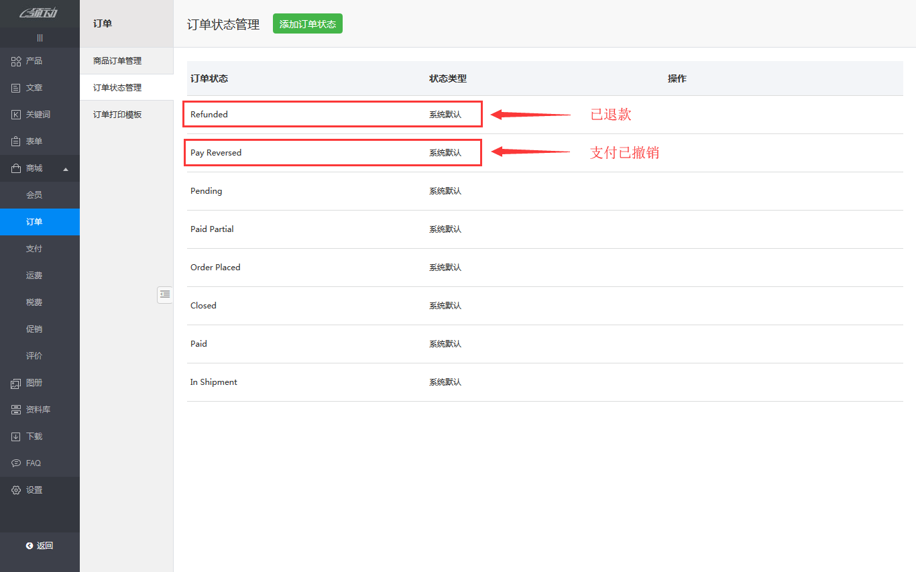Select the 图册 gallery icon

pos(15,382)
